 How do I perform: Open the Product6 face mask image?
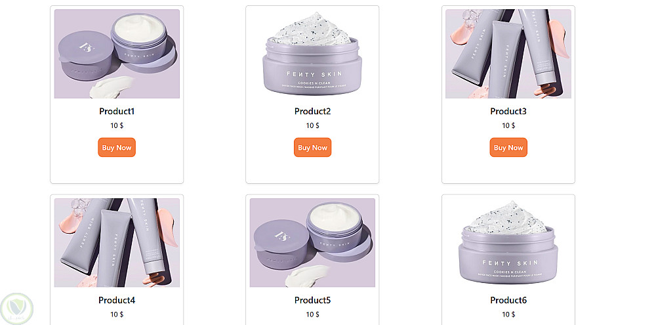click(x=508, y=242)
